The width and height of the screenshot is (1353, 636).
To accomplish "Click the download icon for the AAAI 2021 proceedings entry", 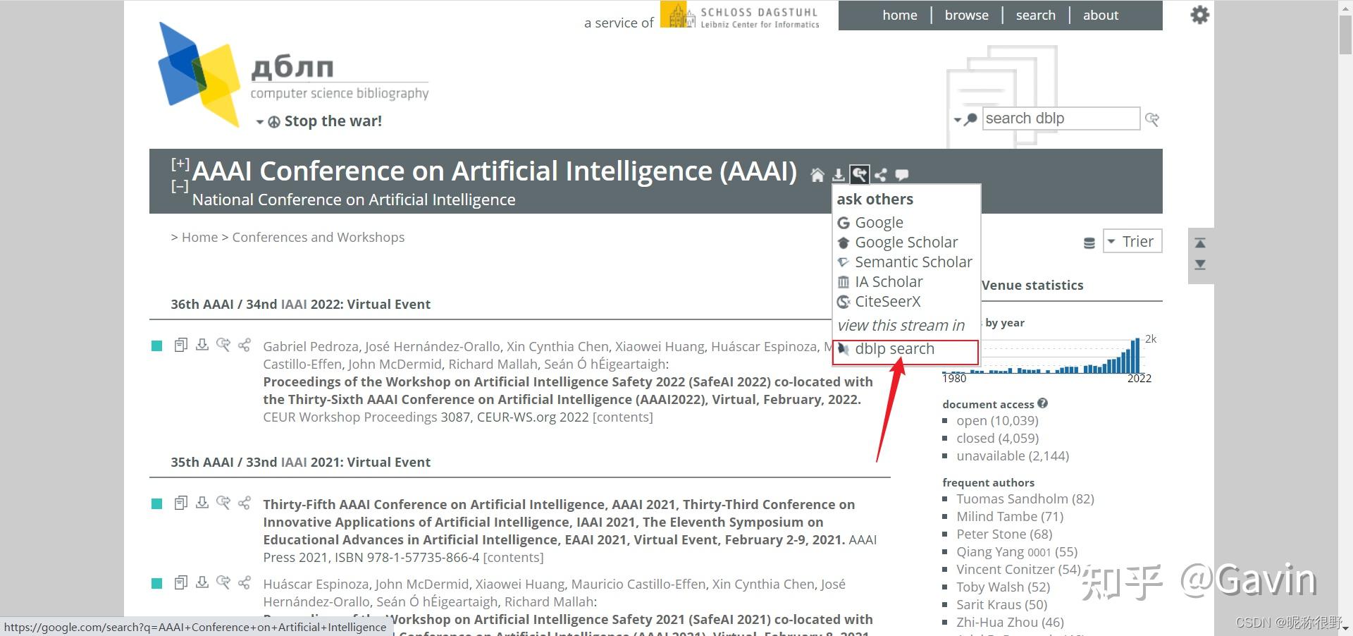I will (x=202, y=503).
